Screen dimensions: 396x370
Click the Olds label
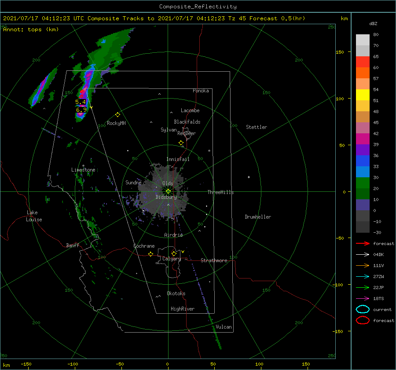coord(168,183)
